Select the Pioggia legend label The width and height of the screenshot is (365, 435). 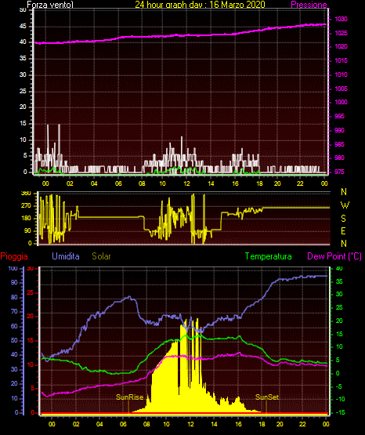tap(14, 256)
